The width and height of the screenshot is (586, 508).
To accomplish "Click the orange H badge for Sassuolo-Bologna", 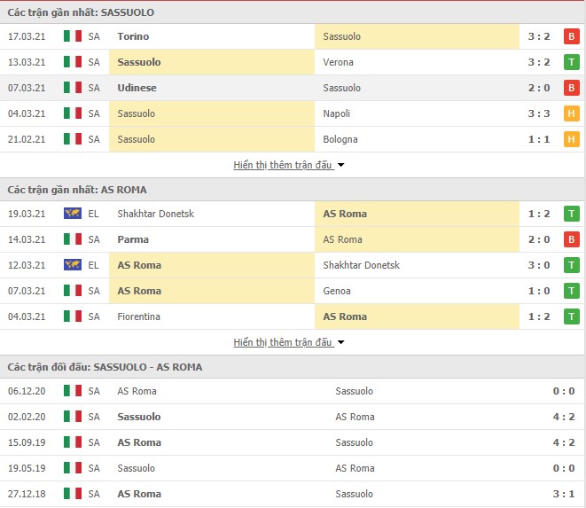I will (571, 139).
